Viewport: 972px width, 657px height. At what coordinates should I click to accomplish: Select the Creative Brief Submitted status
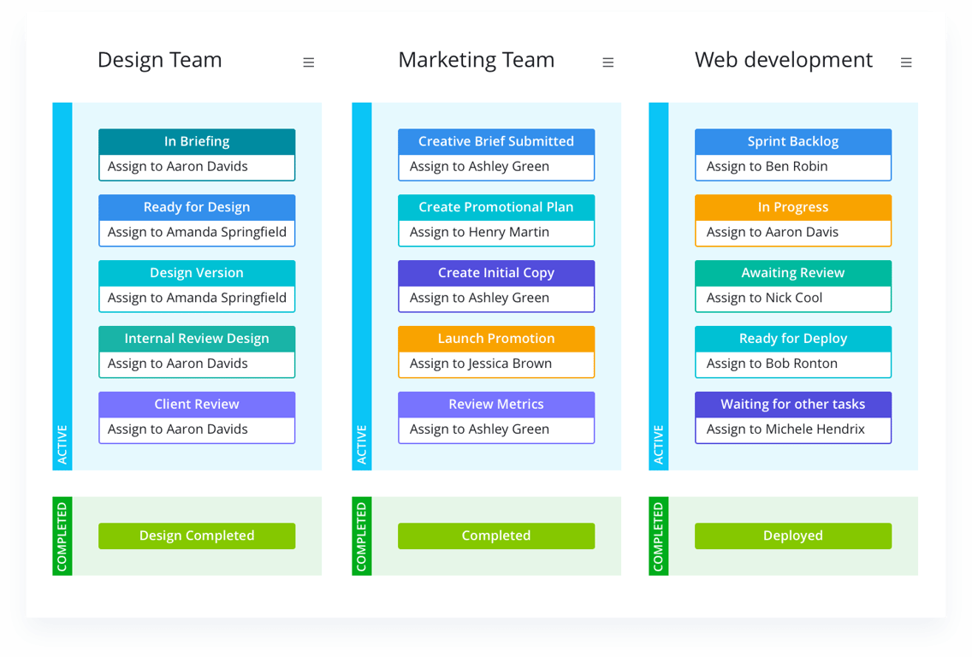496,141
